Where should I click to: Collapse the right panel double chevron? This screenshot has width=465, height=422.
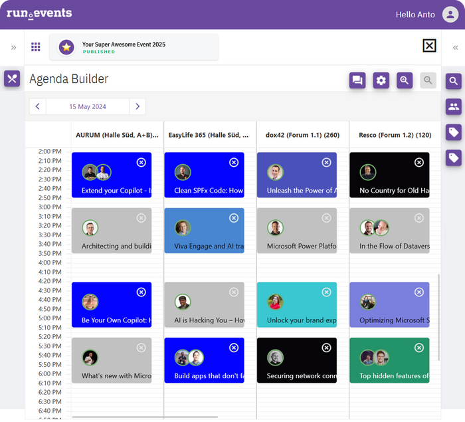click(456, 47)
